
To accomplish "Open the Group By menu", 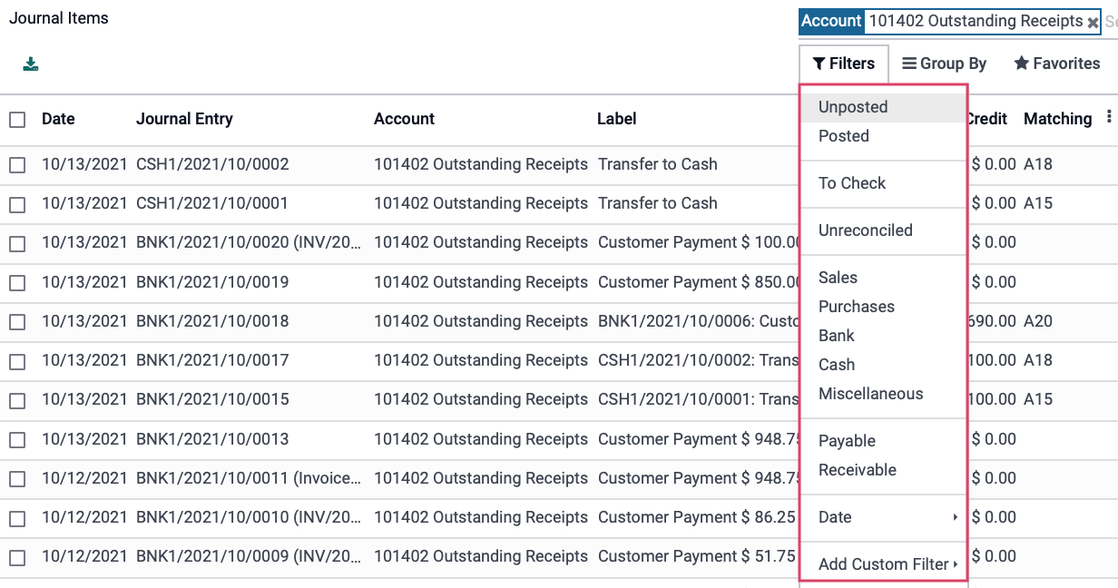I will tap(944, 64).
